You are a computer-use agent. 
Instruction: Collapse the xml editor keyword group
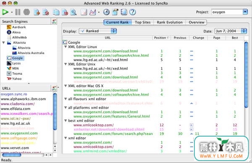66,138
